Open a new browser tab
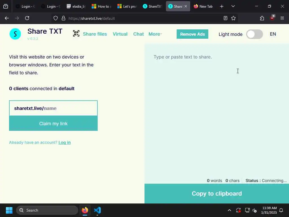This screenshot has height=217, width=289. click(x=222, y=6)
